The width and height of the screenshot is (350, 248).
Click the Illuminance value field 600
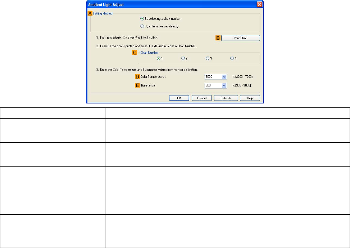click(x=213, y=86)
